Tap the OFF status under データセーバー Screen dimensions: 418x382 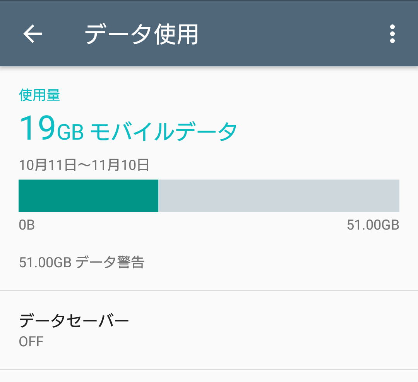31,342
